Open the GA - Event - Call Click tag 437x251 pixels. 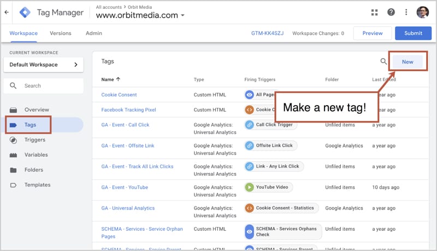click(125, 125)
